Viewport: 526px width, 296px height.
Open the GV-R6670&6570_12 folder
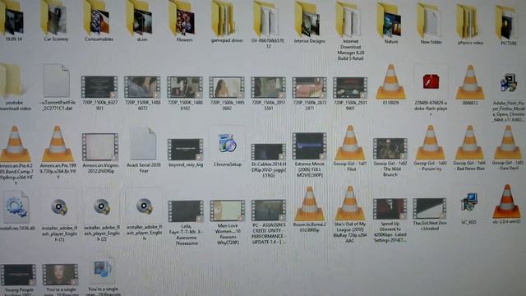[266, 19]
